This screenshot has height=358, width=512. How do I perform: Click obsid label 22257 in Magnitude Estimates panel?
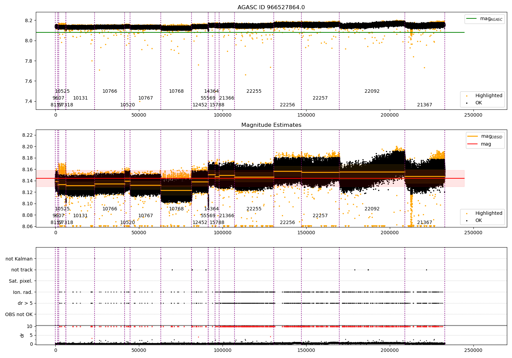(x=320, y=216)
